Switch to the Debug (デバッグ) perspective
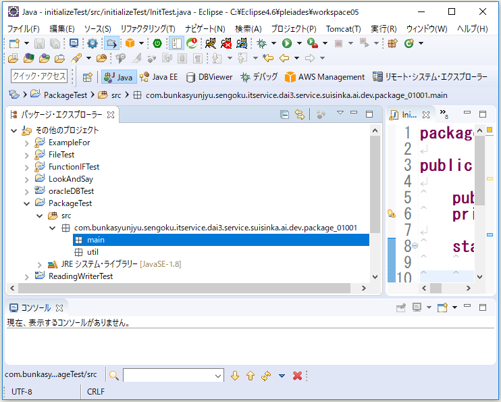 (259, 77)
